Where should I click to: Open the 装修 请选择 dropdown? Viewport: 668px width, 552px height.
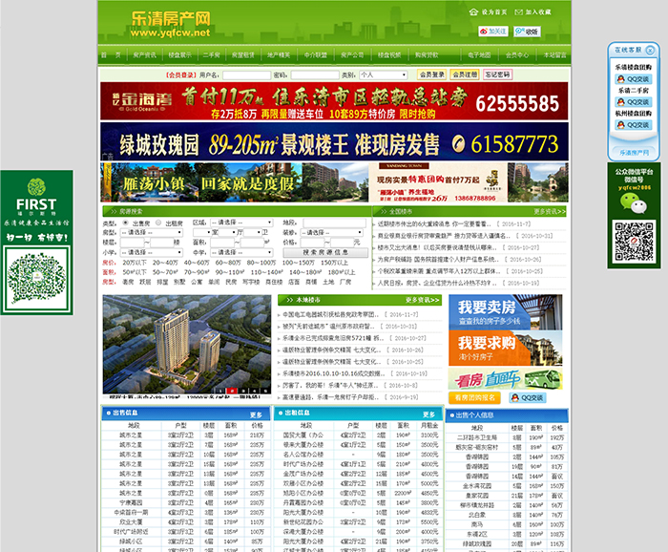[x=332, y=232]
